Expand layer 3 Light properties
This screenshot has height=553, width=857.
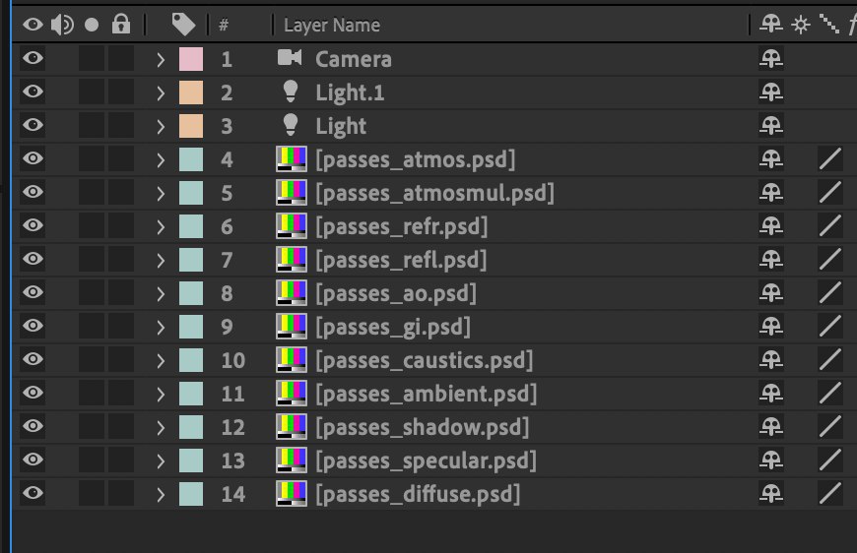[x=161, y=127]
